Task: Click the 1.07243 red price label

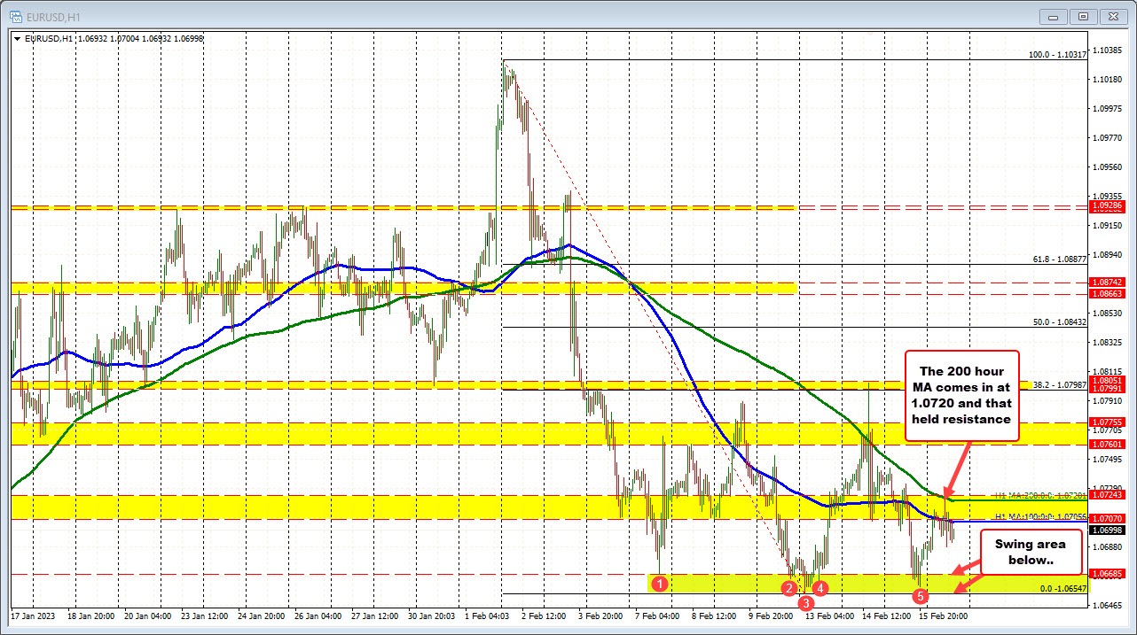Action: (1107, 495)
